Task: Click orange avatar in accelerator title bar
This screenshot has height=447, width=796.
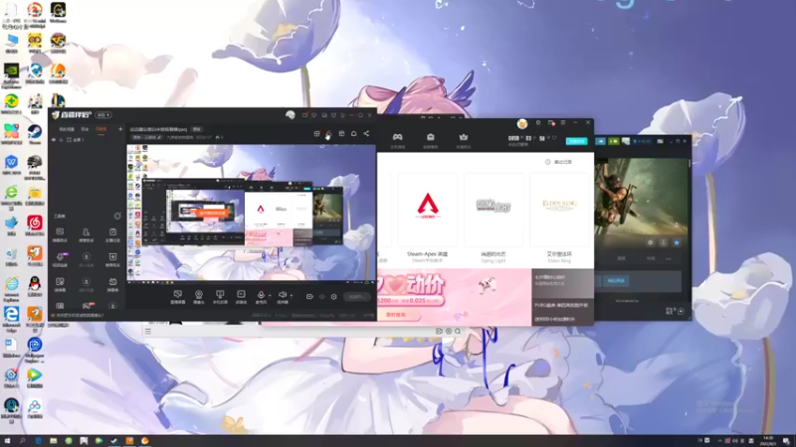Action: pyautogui.click(x=521, y=123)
